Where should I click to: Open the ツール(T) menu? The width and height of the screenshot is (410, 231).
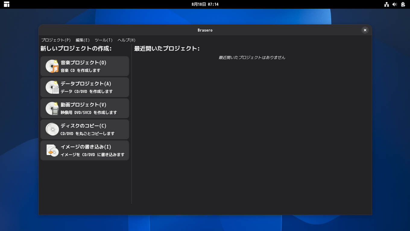104,40
